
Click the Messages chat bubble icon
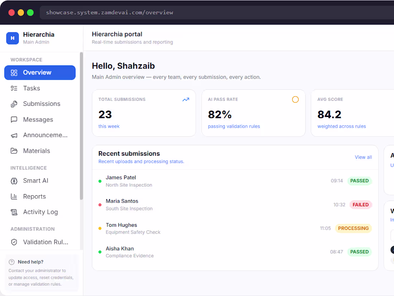coord(14,119)
